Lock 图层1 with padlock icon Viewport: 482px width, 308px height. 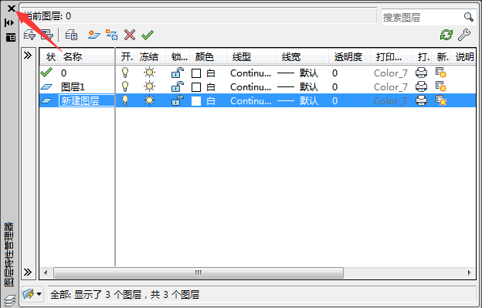point(178,86)
